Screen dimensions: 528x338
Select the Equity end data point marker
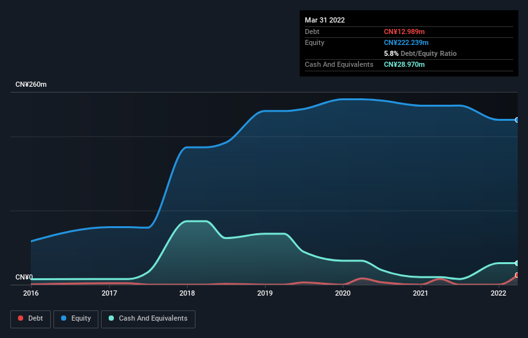coord(517,120)
